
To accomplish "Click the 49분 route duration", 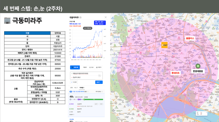I will (x=72, y=97).
